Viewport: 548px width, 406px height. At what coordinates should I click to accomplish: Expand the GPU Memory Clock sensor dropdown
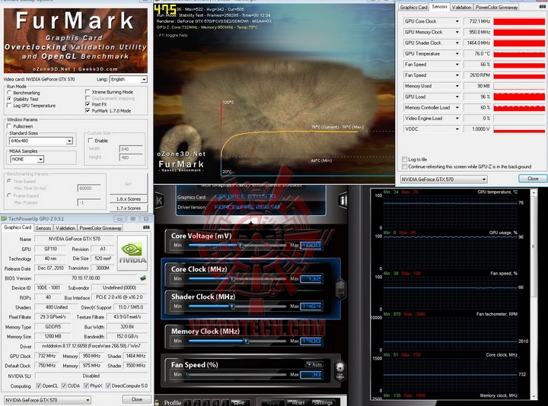[457, 32]
